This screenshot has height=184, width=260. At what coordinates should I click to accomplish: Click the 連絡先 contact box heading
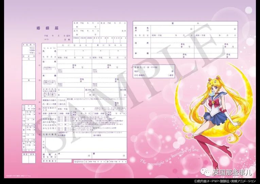pos(146,67)
